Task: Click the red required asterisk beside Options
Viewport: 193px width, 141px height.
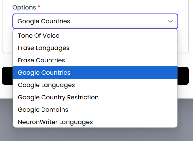Action: [x=39, y=7]
